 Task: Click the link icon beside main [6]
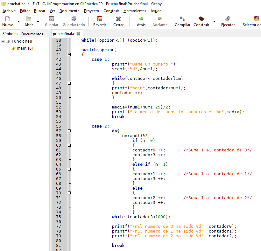pos(13,49)
